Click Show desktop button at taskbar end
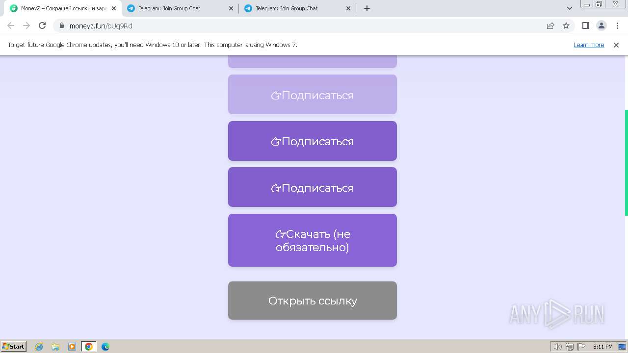The image size is (628, 353). [623, 347]
